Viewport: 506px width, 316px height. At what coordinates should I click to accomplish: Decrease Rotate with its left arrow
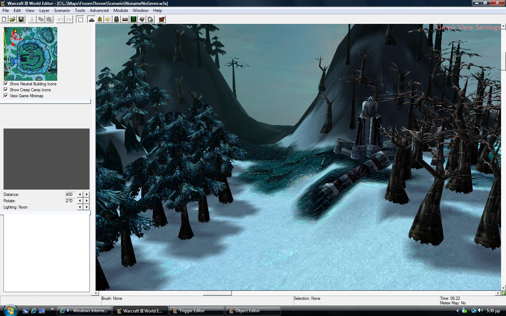[80, 200]
